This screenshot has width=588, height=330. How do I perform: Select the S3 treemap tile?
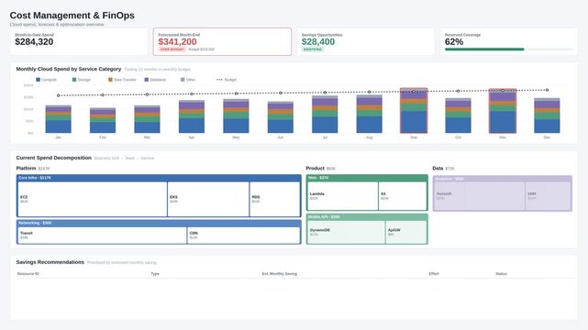point(403,196)
